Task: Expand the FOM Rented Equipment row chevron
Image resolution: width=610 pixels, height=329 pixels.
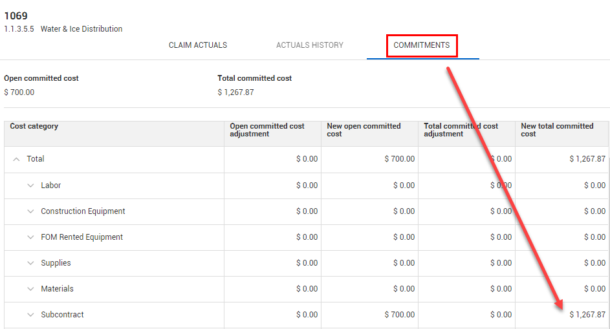Action: click(30, 237)
